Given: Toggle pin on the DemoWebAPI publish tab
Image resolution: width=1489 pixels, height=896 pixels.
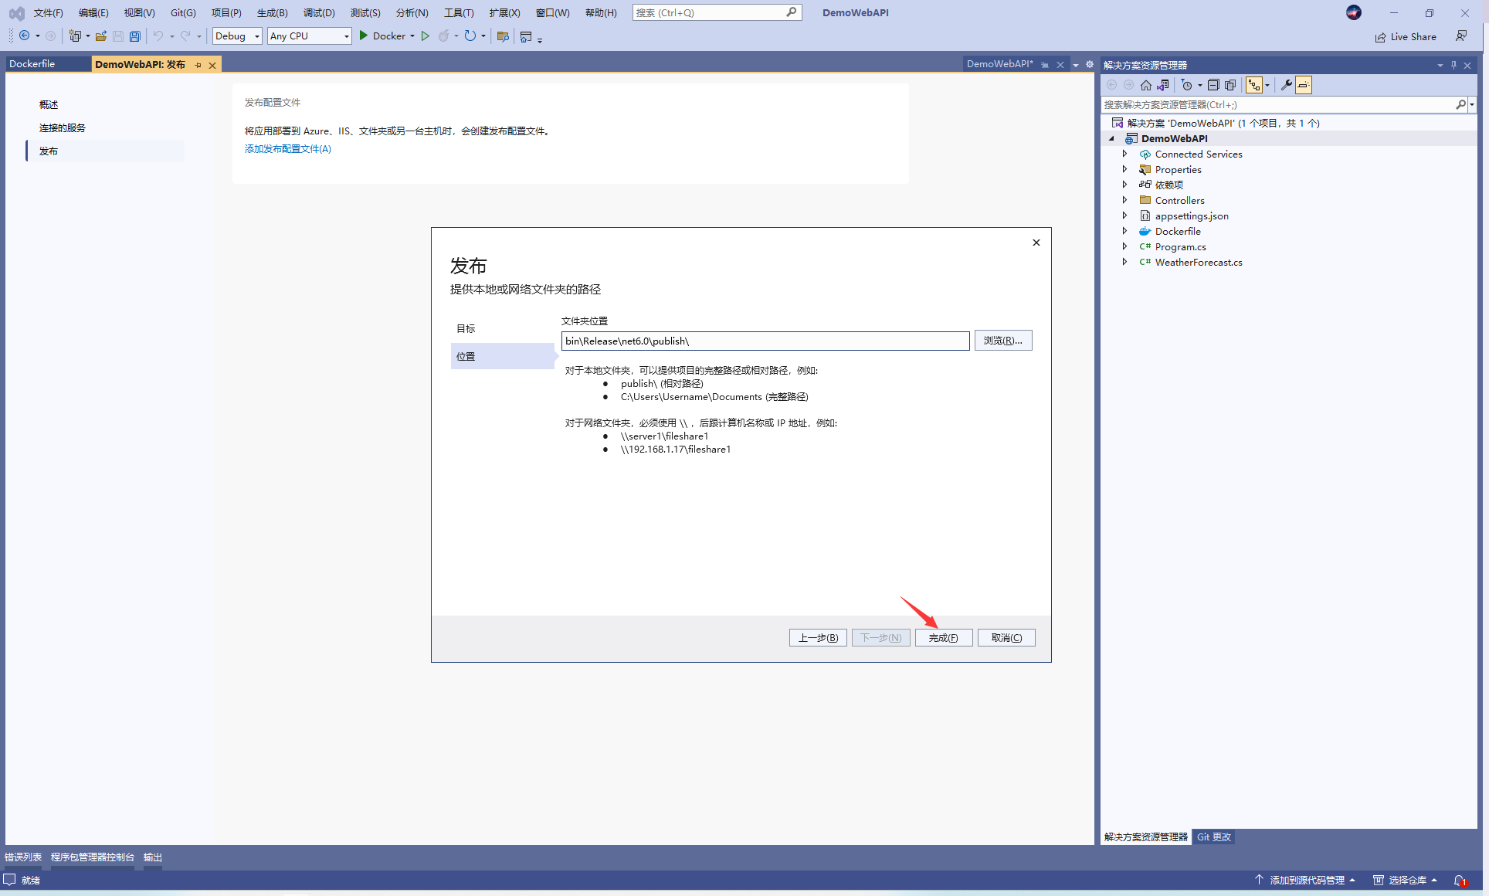Looking at the screenshot, I should (198, 65).
